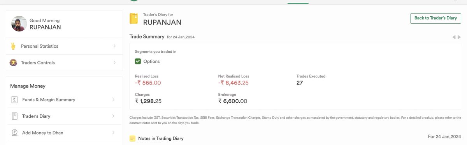Click the yellow diary icon beside RUPANJAN heading

click(x=134, y=19)
